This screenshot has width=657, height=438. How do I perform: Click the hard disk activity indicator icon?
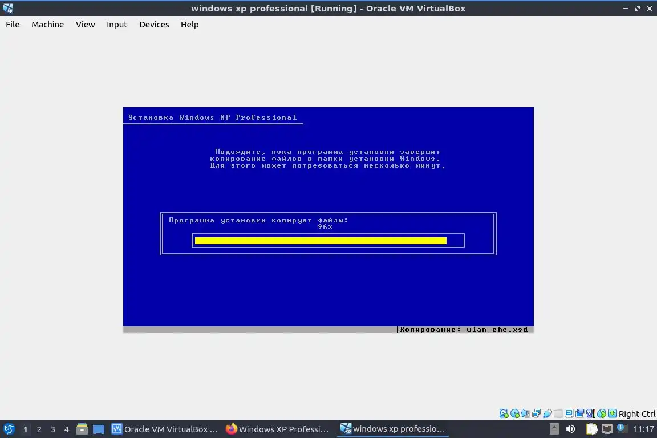pos(504,413)
